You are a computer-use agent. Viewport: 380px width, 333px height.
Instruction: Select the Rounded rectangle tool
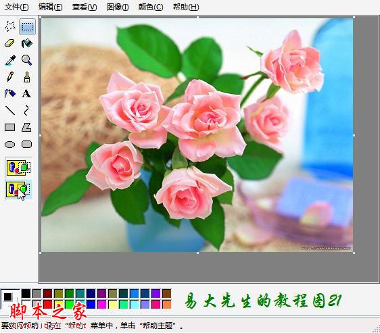point(26,145)
